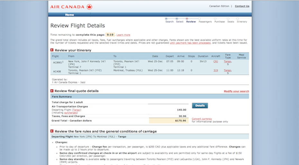Open the Home navigation tab
This screenshot has width=299, height=165.
pyautogui.click(x=69, y=15)
